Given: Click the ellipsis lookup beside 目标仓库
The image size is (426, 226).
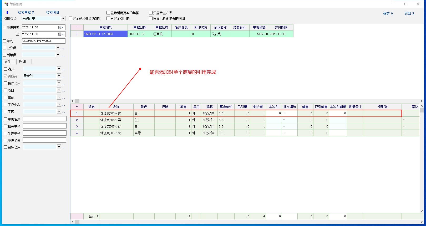Looking at the screenshot, I should coord(64,147).
